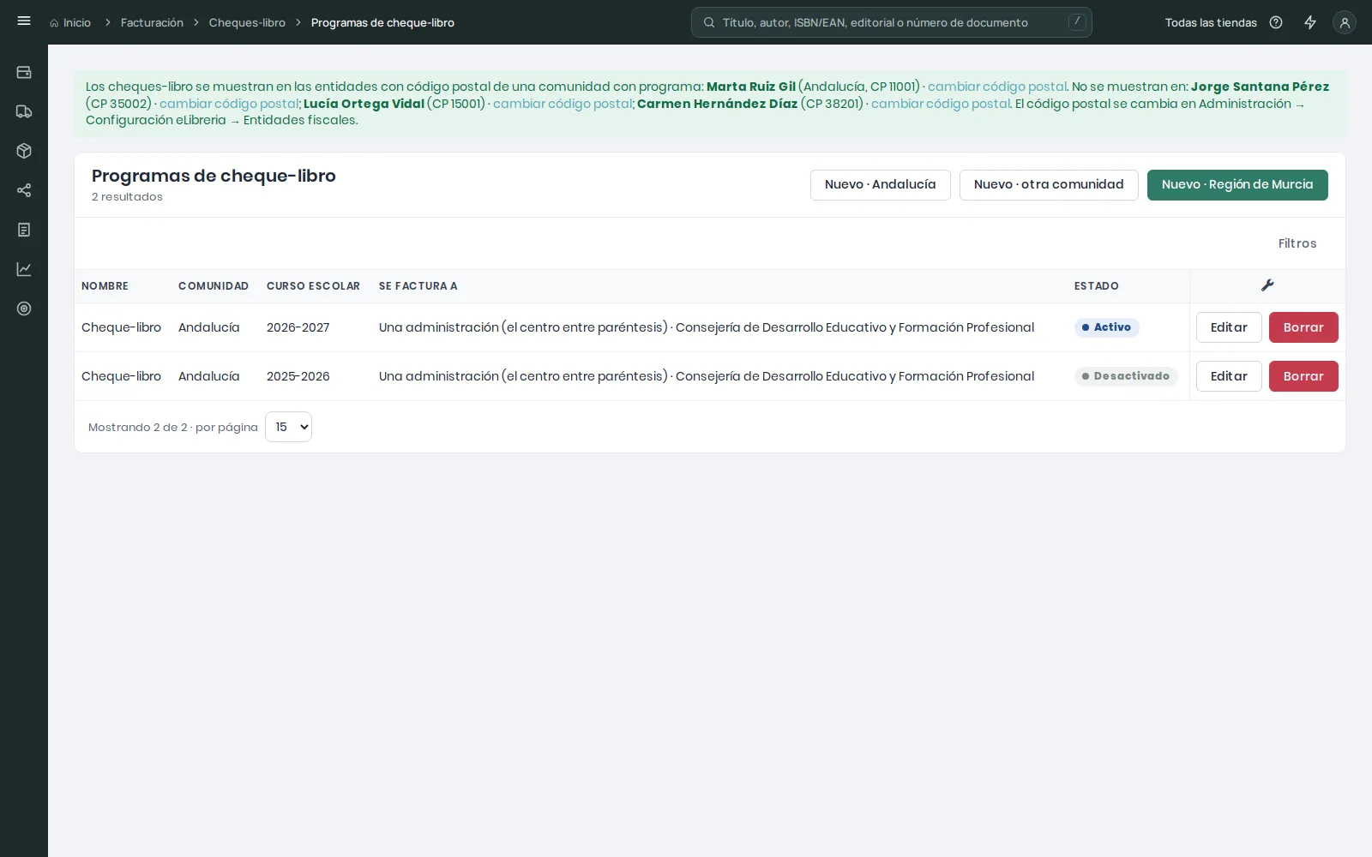Click the search magnifier icon
This screenshot has height=857, width=1372.
pyautogui.click(x=709, y=22)
